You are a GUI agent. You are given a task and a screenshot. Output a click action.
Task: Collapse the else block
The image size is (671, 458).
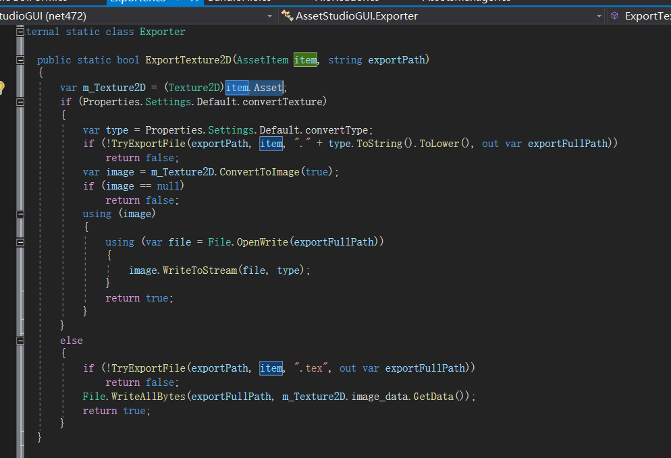[20, 341]
